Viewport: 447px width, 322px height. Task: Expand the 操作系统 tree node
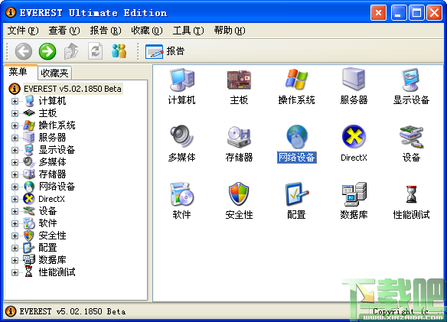(15, 125)
